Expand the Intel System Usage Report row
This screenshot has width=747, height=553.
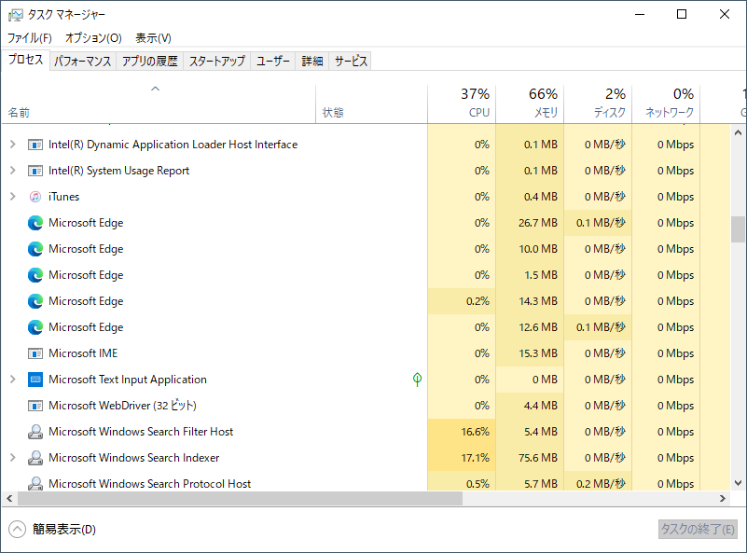click(x=13, y=170)
